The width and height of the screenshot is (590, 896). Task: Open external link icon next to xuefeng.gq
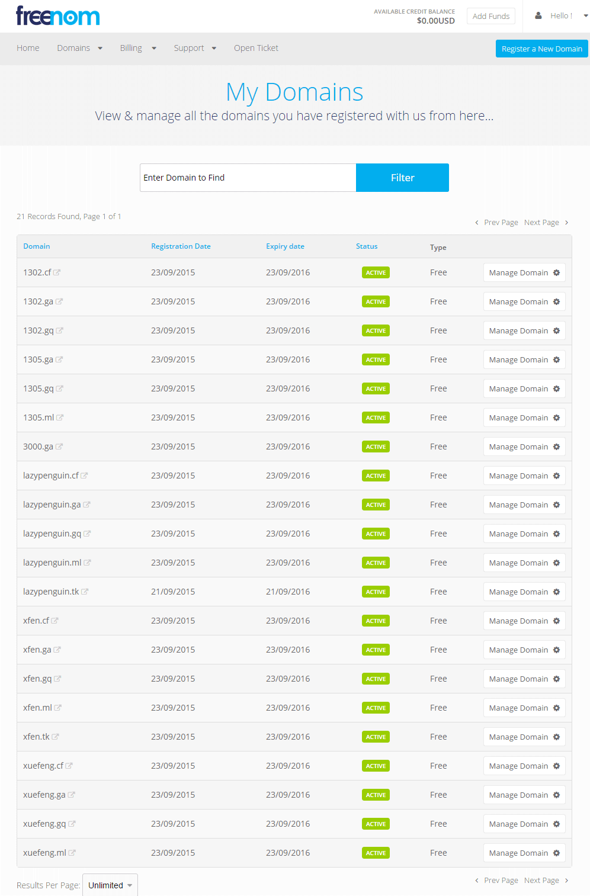pos(72,824)
